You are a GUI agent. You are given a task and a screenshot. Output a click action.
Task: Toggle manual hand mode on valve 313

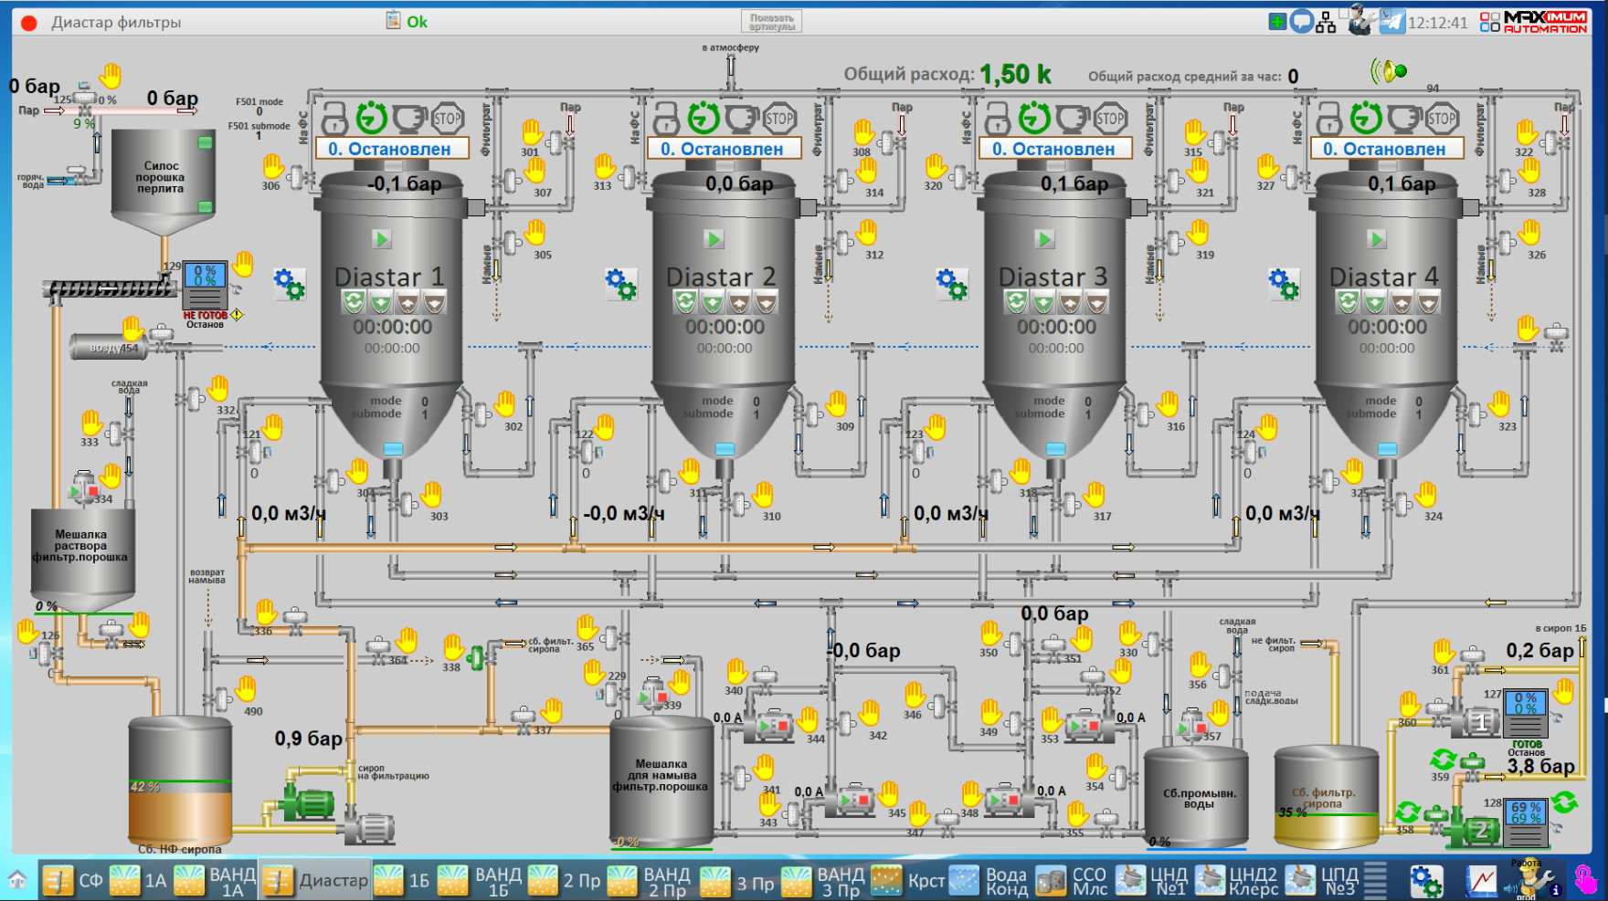[605, 167]
